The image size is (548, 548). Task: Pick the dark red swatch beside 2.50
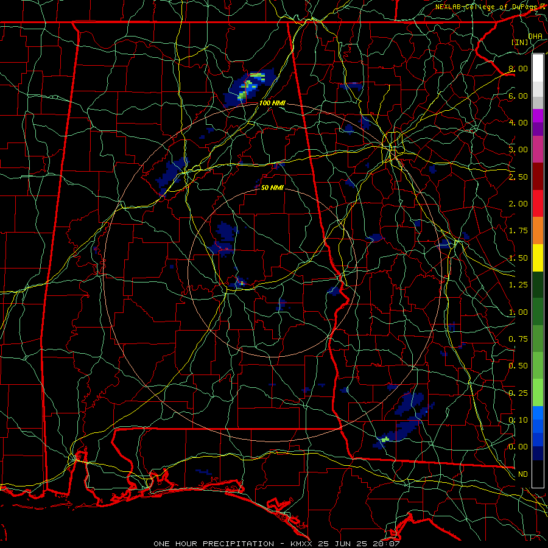[538, 177]
